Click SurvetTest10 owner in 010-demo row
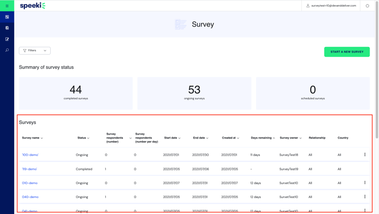 pyautogui.click(x=289, y=183)
